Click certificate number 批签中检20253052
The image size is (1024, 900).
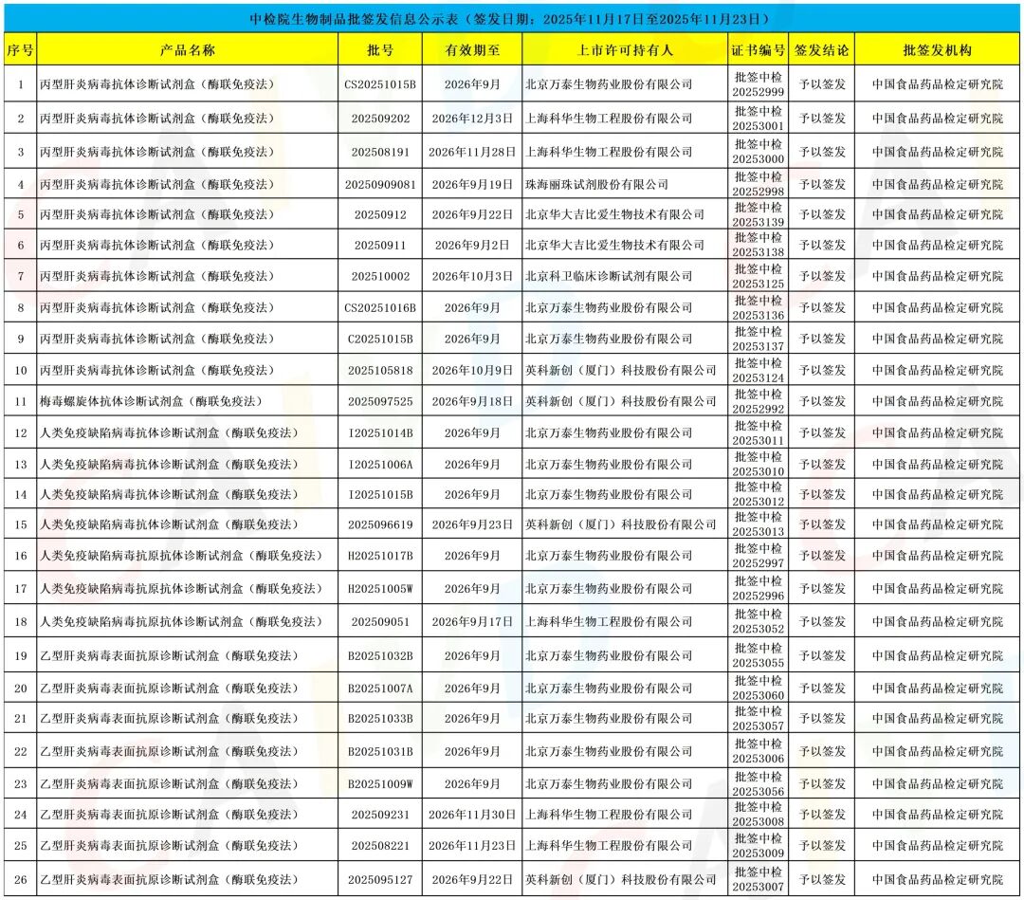[759, 622]
